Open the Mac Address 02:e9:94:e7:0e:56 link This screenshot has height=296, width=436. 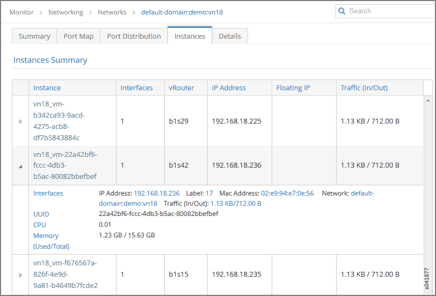287,193
